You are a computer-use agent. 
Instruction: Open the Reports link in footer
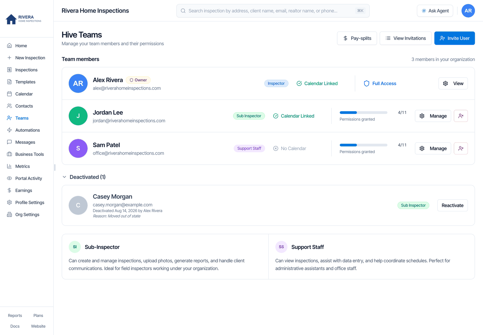(x=15, y=315)
